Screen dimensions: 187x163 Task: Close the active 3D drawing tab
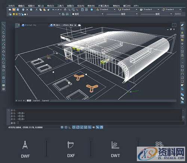point(75,25)
